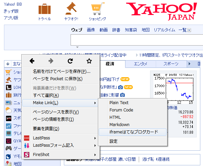Click the sidebar weather icon
The width and height of the screenshot is (203, 166).
[x=9, y=110]
